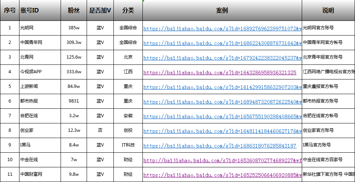The width and height of the screenshot is (355, 182).
Task: Follow the 上游新闻 case hyperlink
Action: [x=222, y=87]
